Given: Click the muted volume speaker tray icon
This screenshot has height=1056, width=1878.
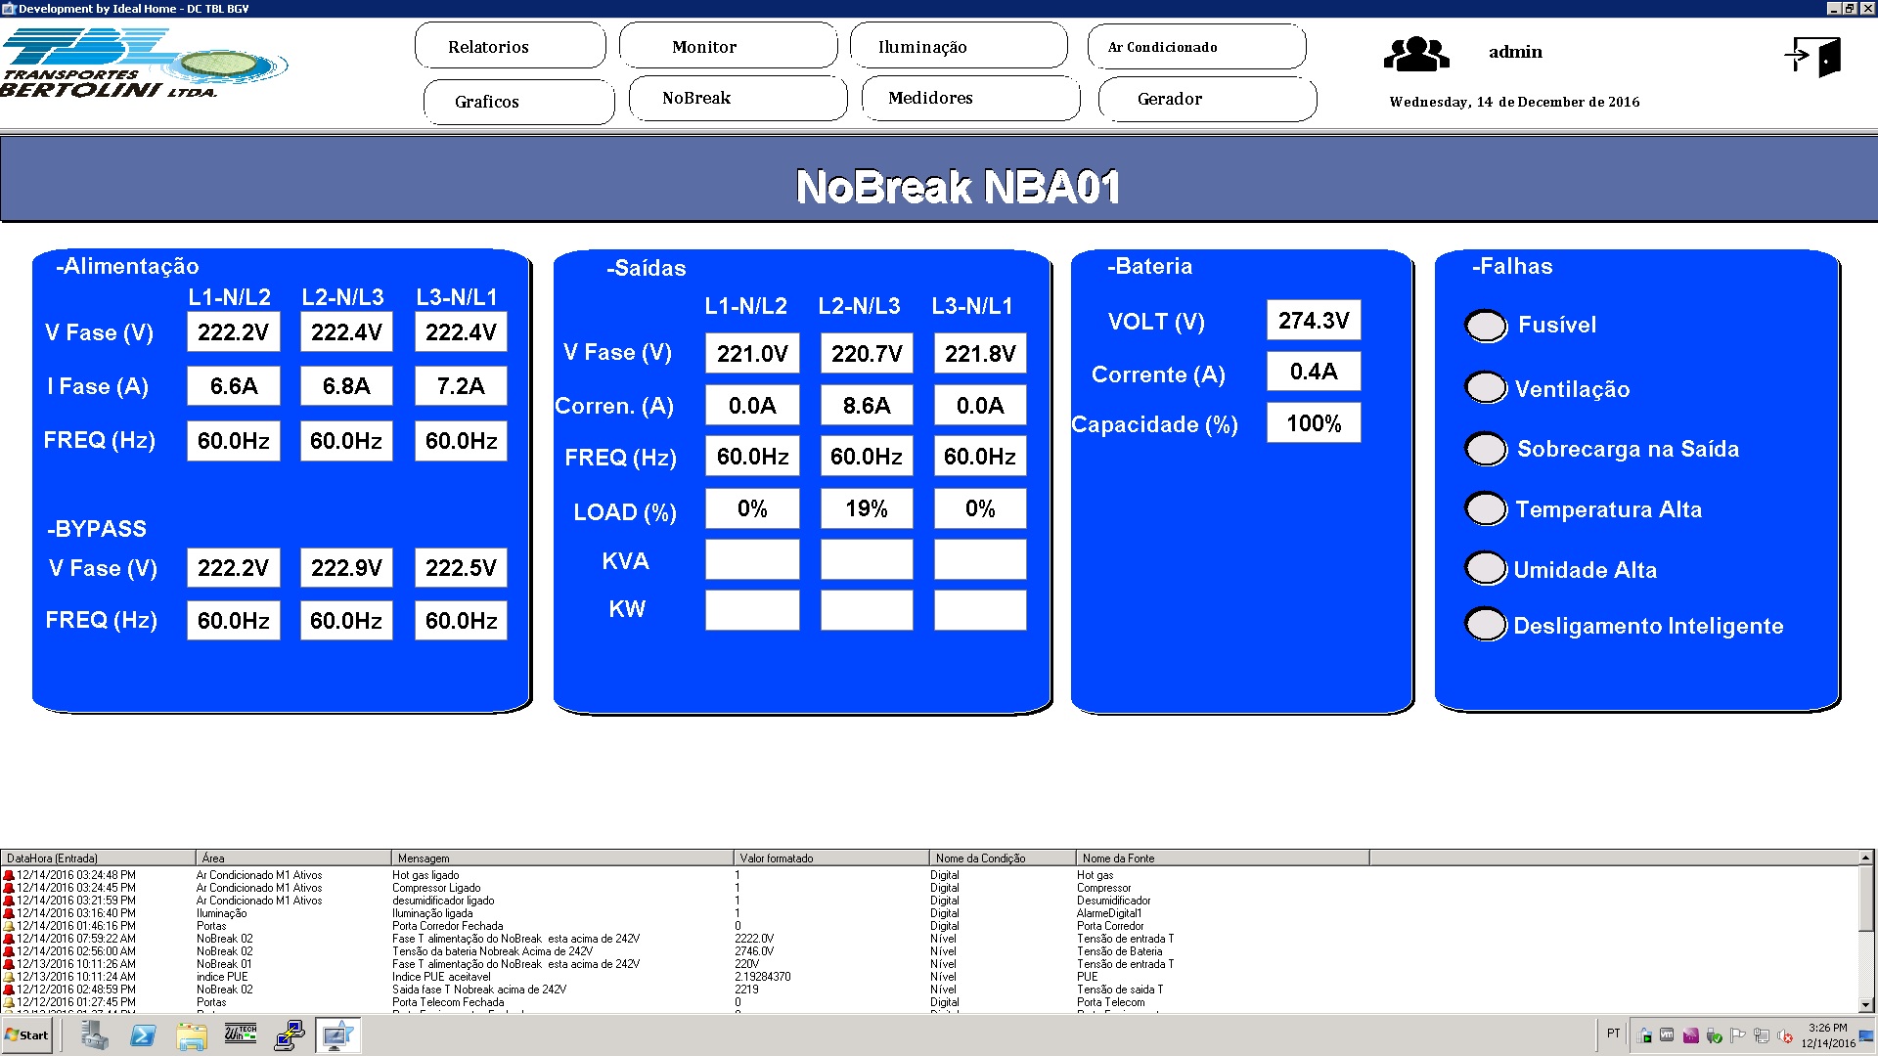Looking at the screenshot, I should point(1785,1035).
